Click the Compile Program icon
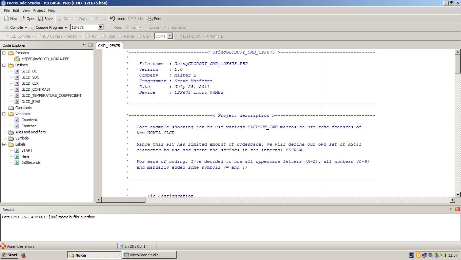Viewport: 461px width, 260px height. 32,27
